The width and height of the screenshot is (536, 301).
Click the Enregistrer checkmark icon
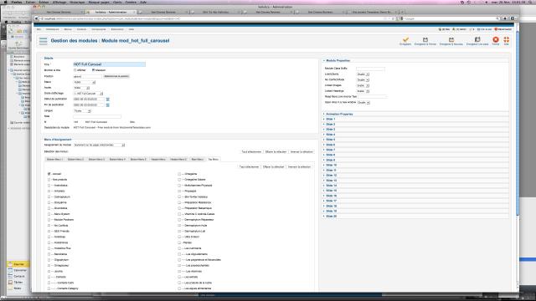[x=405, y=39]
